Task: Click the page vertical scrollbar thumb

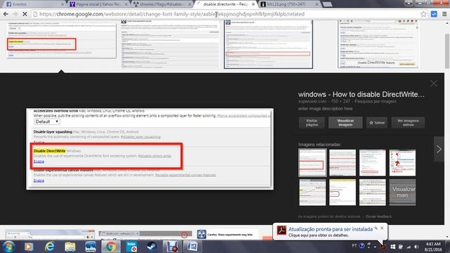Action: point(447,51)
